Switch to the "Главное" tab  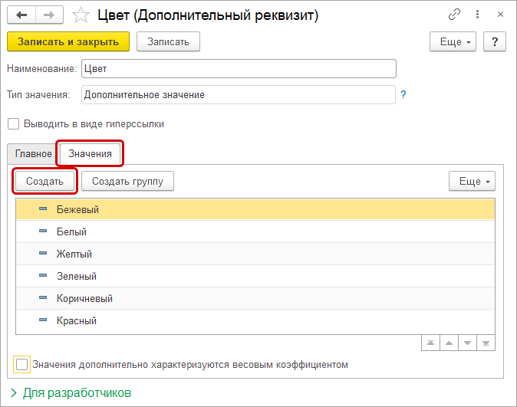point(33,154)
